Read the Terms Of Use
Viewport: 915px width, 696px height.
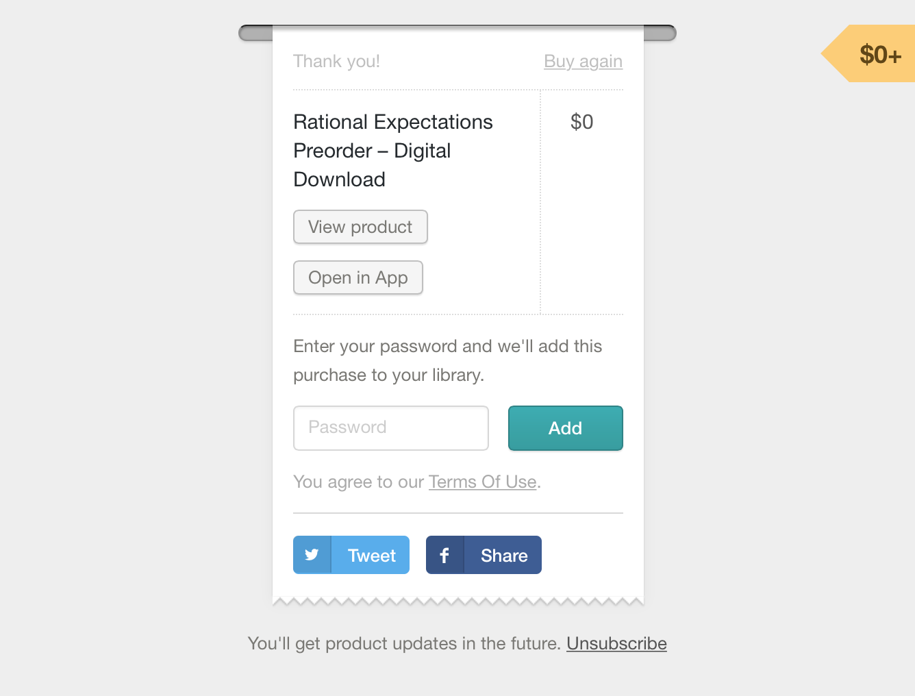click(482, 482)
